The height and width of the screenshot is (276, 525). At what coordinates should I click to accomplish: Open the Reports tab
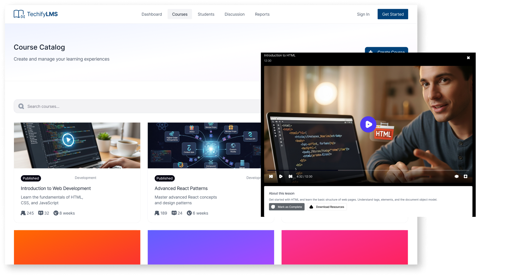(x=262, y=14)
